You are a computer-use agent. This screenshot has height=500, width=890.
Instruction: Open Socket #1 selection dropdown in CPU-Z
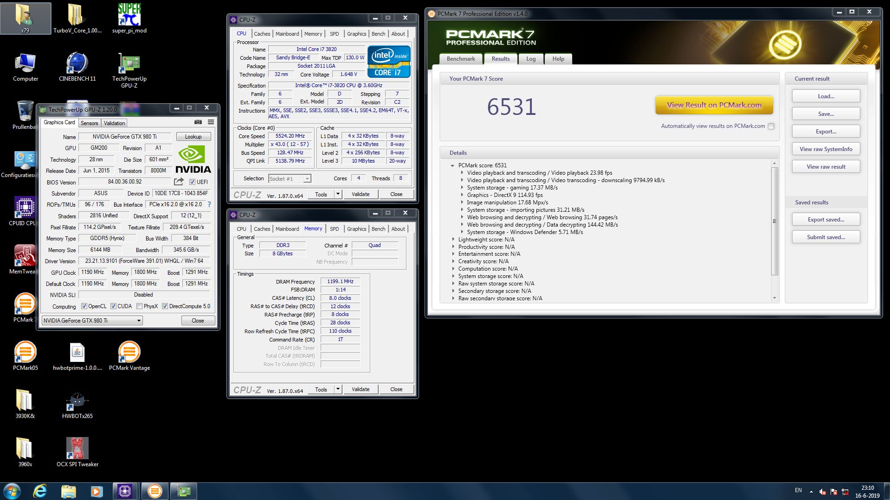click(289, 179)
